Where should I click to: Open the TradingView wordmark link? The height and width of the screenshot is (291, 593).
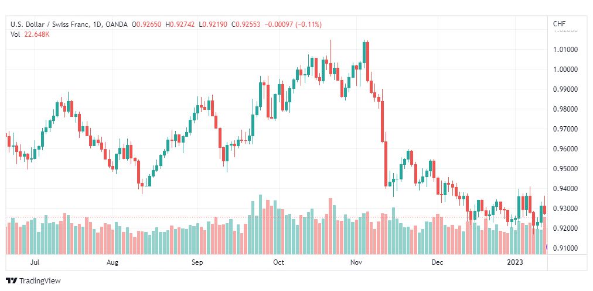click(x=40, y=281)
